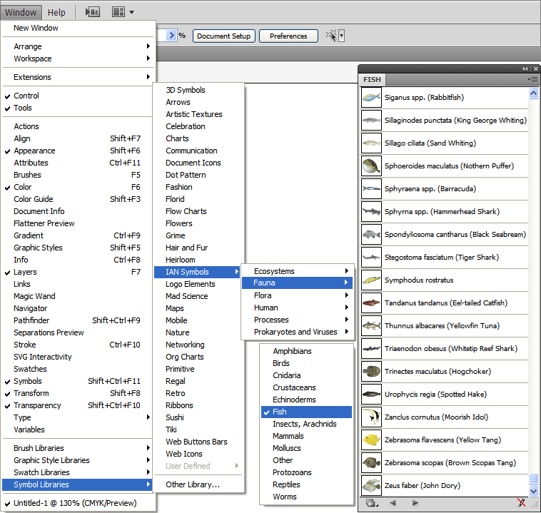This screenshot has height=513, width=541.
Task: Choose Mammals from the Fauna submenu
Action: point(288,436)
